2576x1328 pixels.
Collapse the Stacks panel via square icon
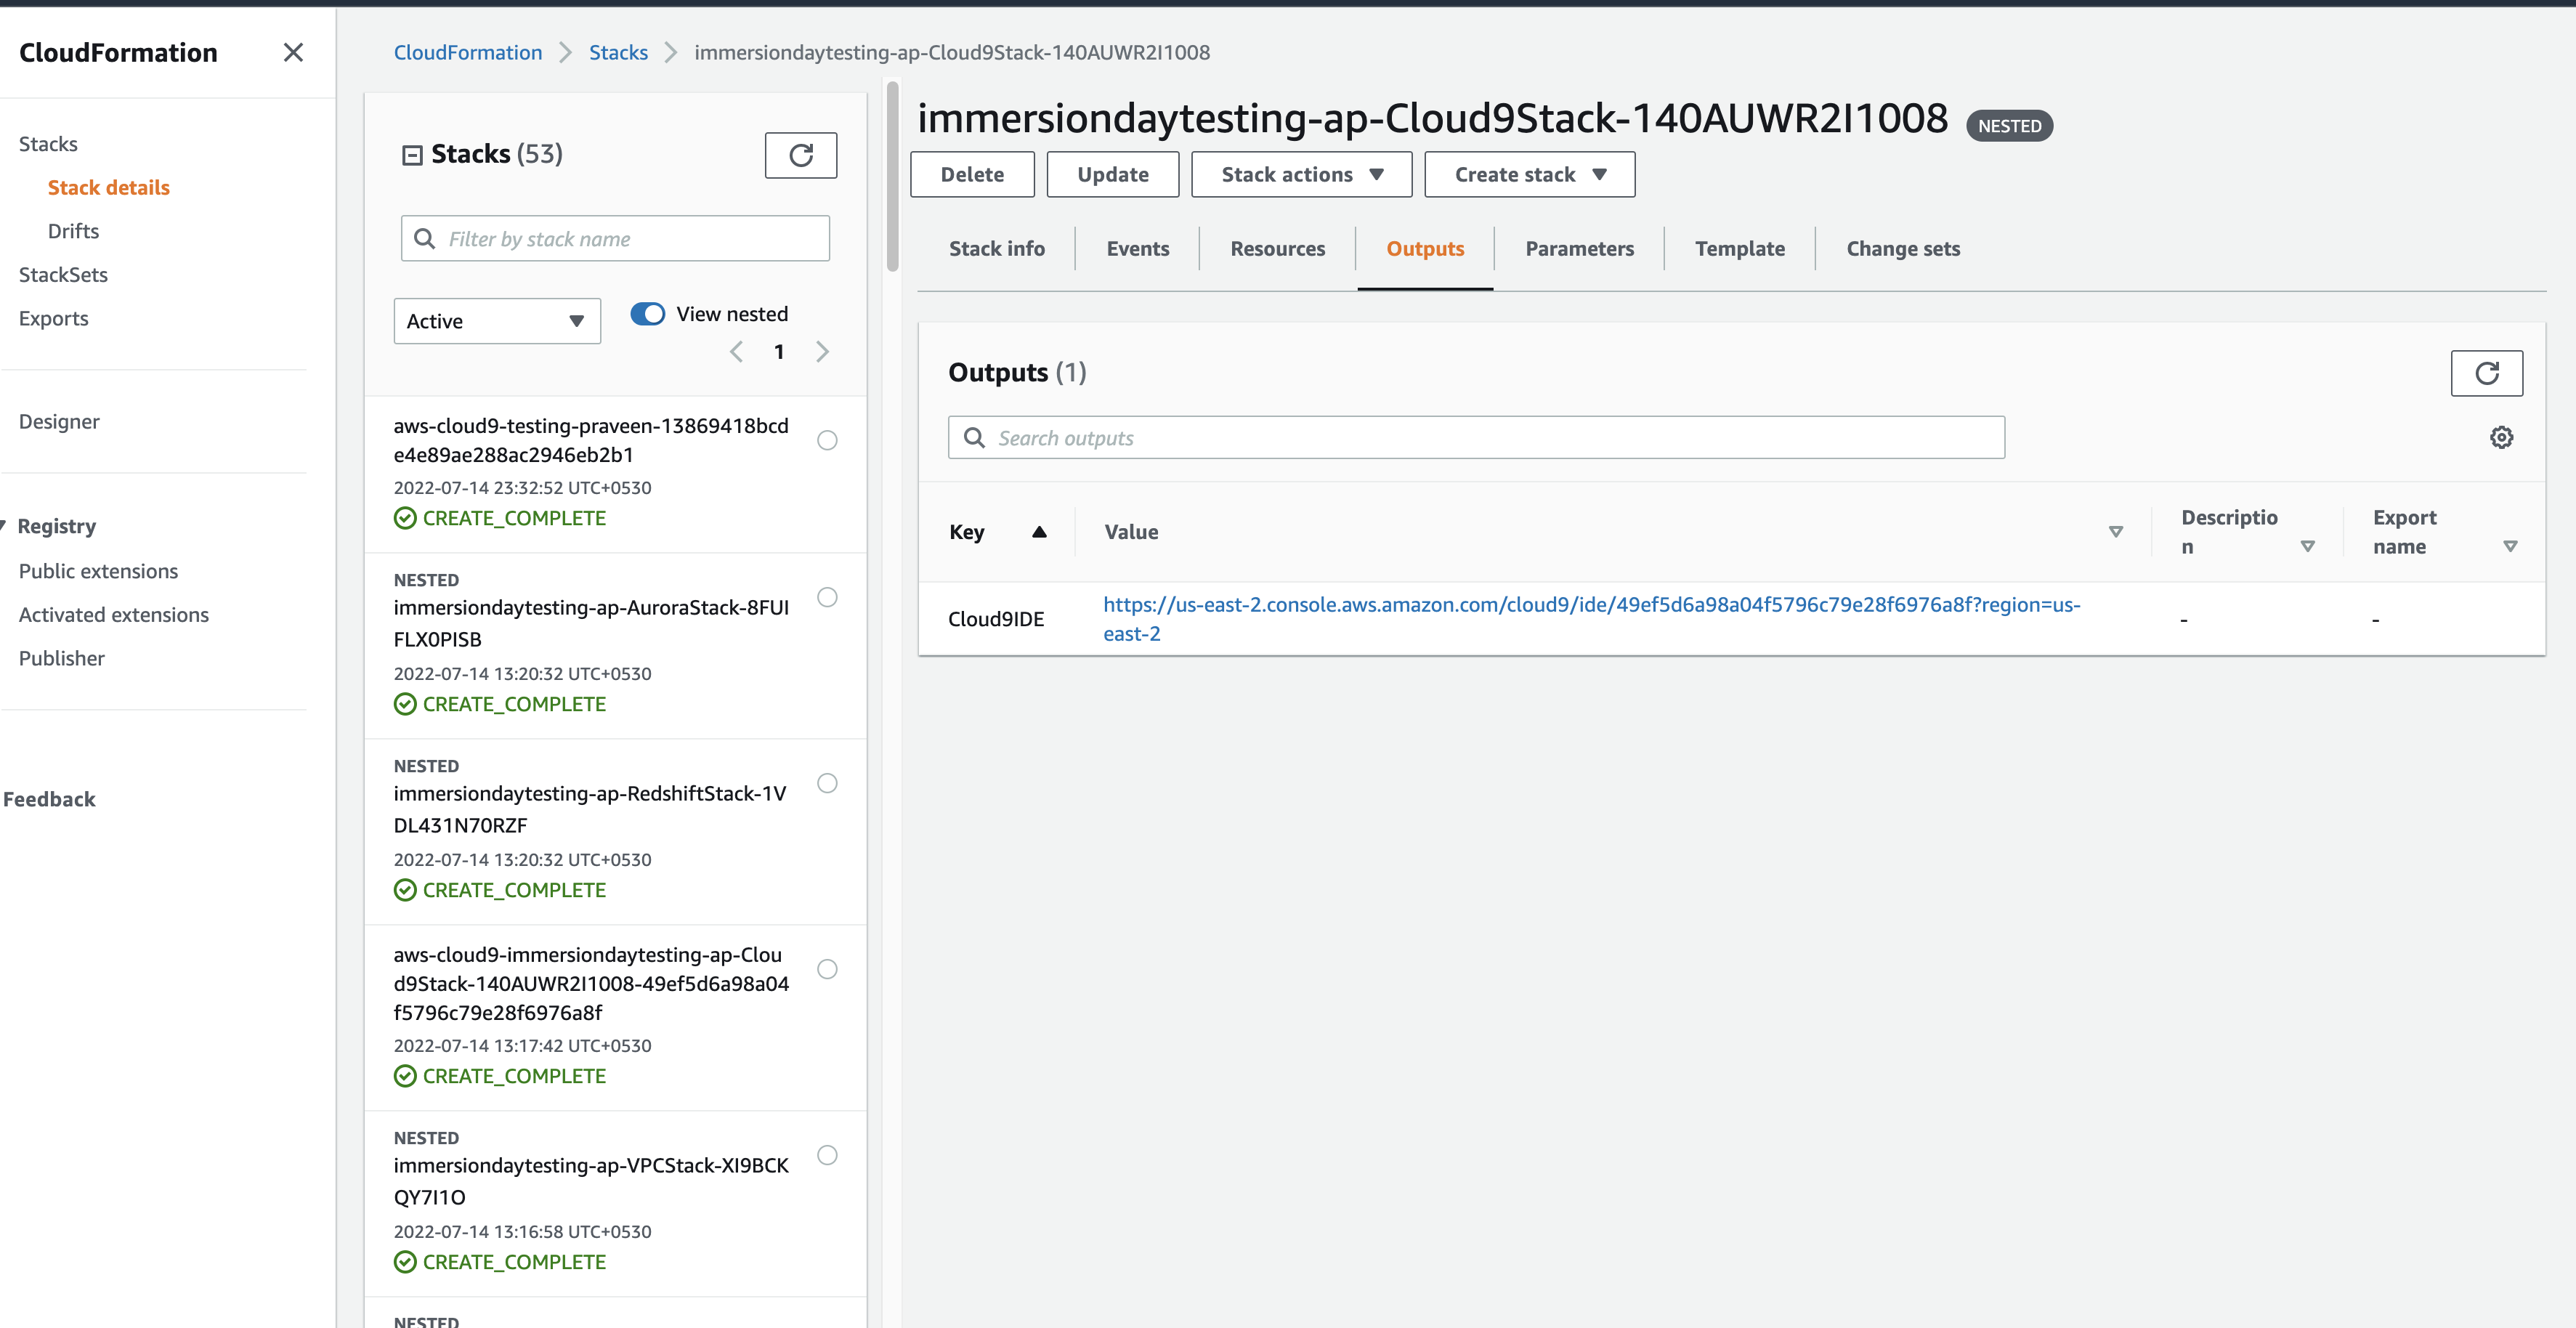point(412,155)
